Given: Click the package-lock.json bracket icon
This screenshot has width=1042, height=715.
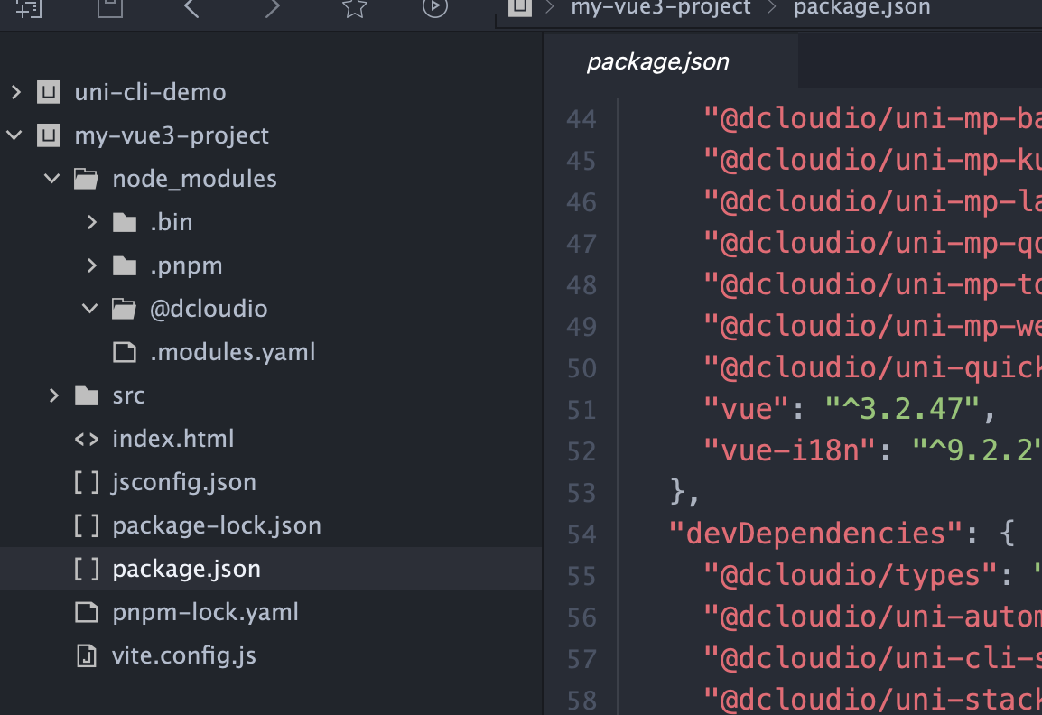Looking at the screenshot, I should (87, 525).
